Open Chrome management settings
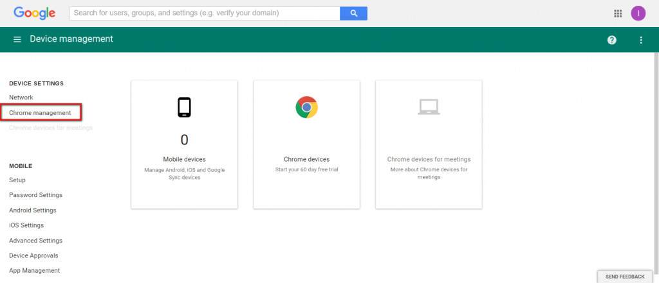Viewport: 659px width, 283px height. (x=41, y=113)
